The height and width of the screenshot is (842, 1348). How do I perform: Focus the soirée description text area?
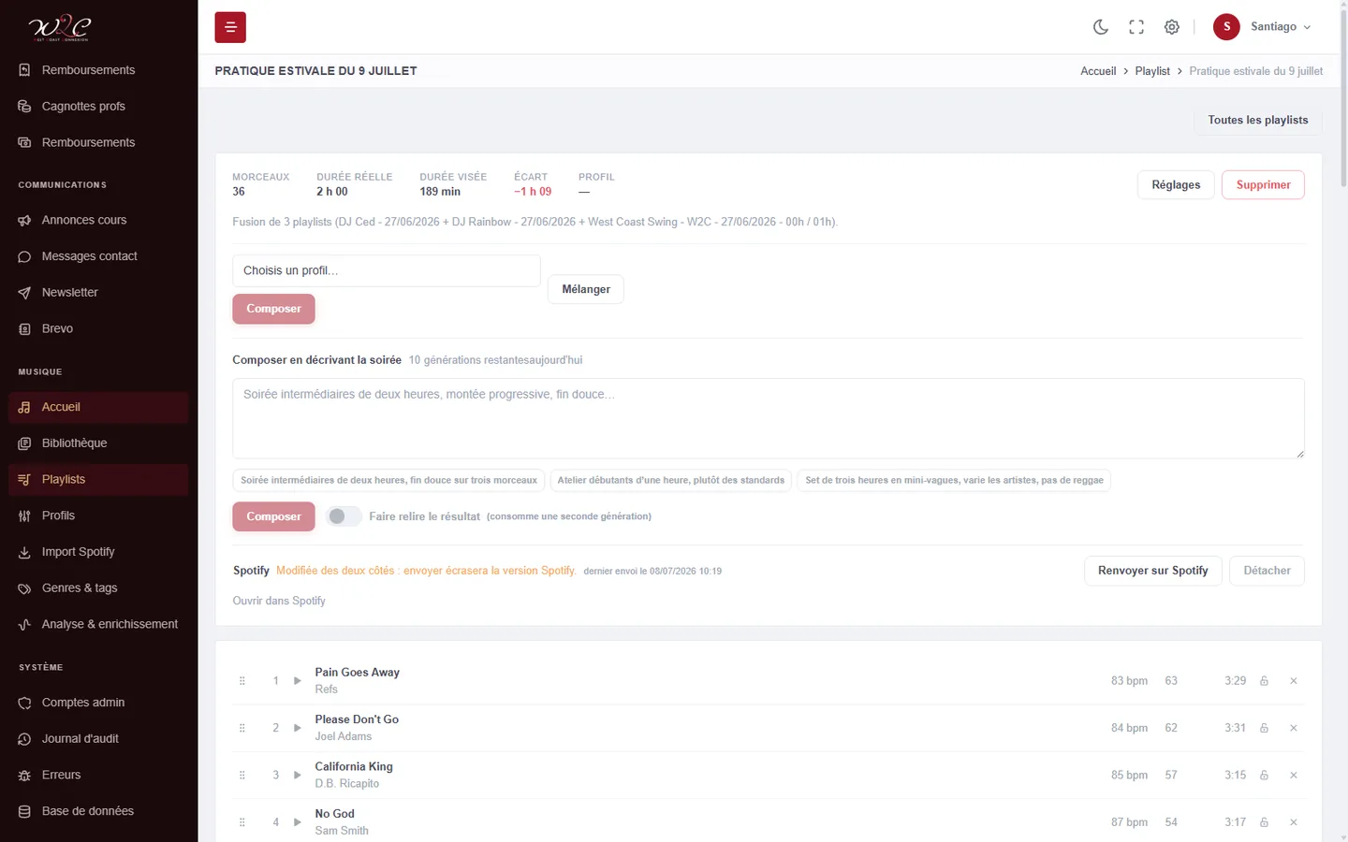pos(769,418)
